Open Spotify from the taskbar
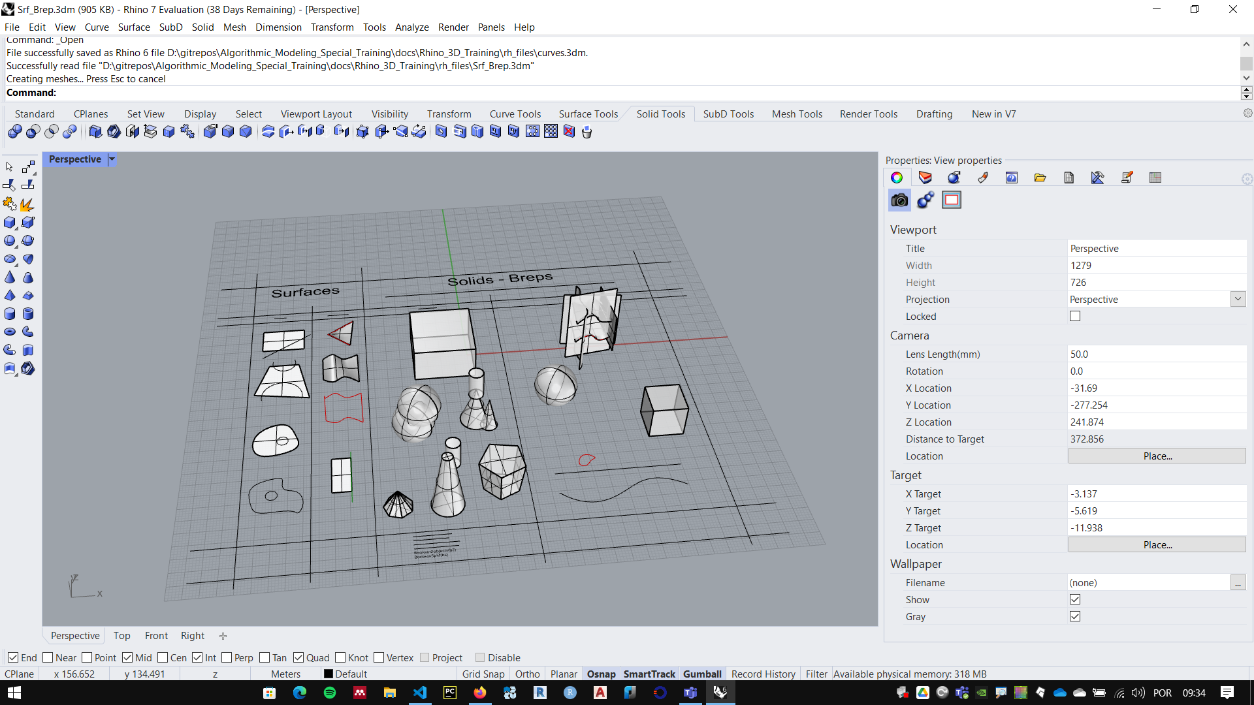 point(330,693)
